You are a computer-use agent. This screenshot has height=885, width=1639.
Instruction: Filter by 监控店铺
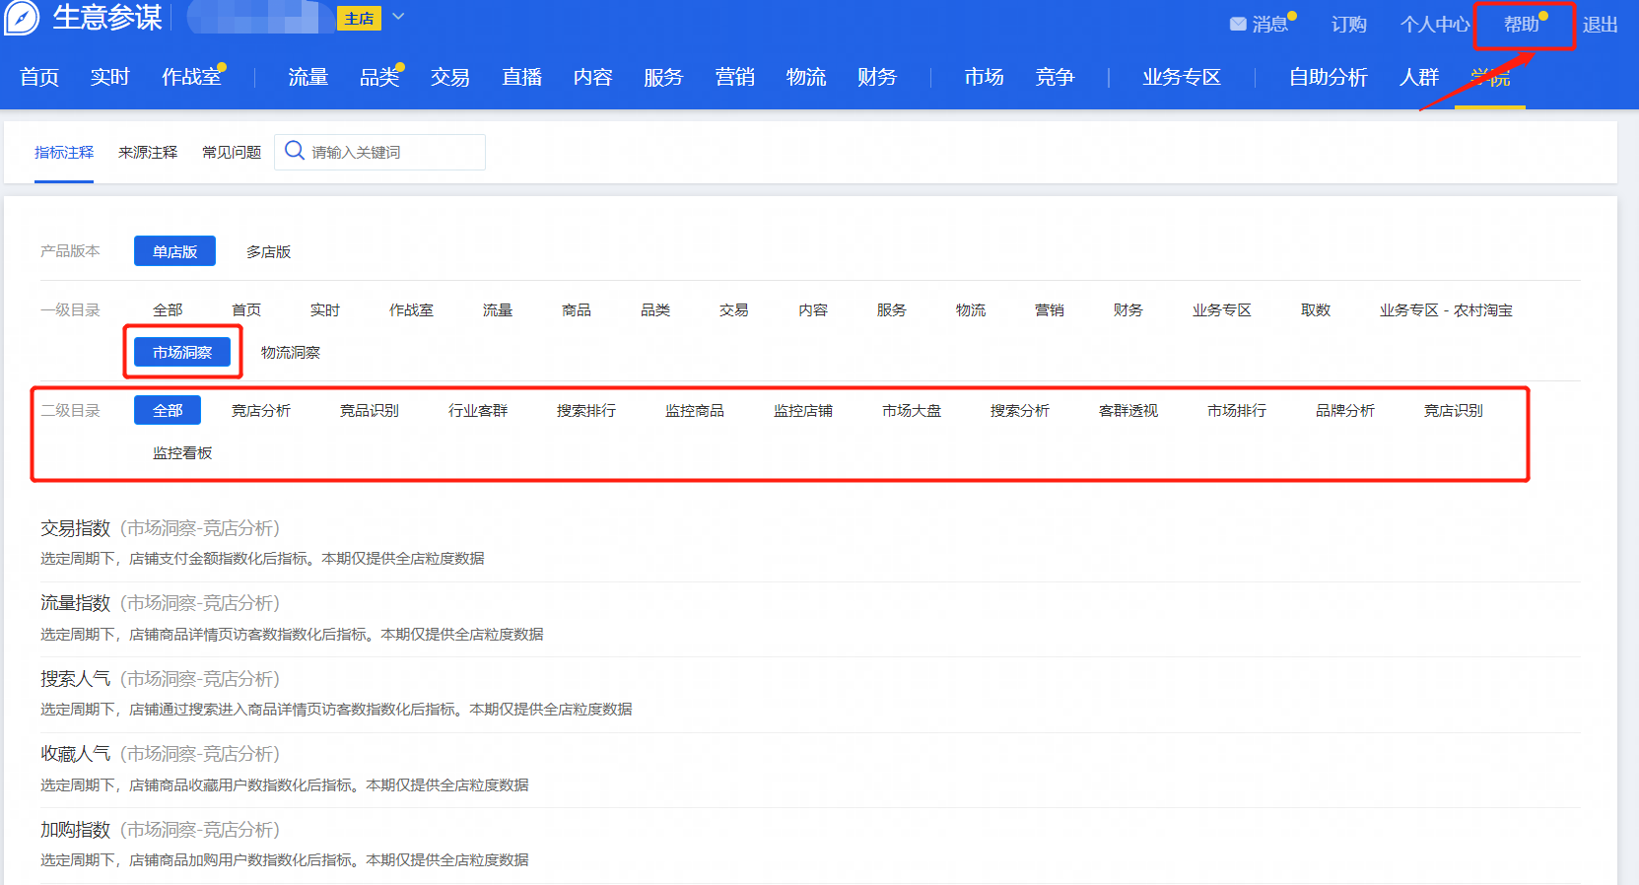click(x=803, y=410)
